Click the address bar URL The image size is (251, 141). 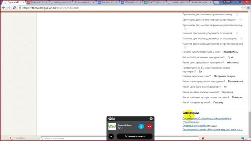tap(51, 8)
